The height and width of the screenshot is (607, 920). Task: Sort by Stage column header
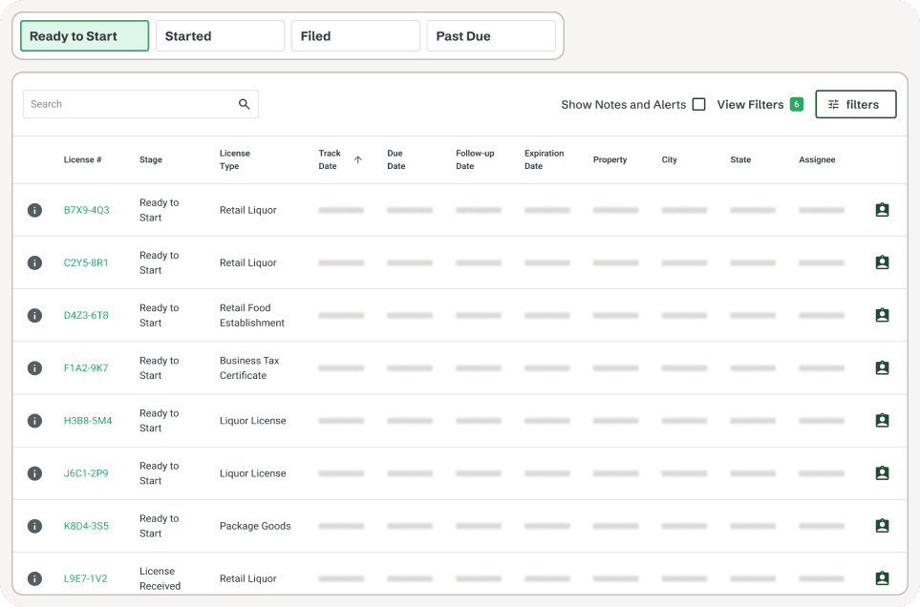click(151, 160)
